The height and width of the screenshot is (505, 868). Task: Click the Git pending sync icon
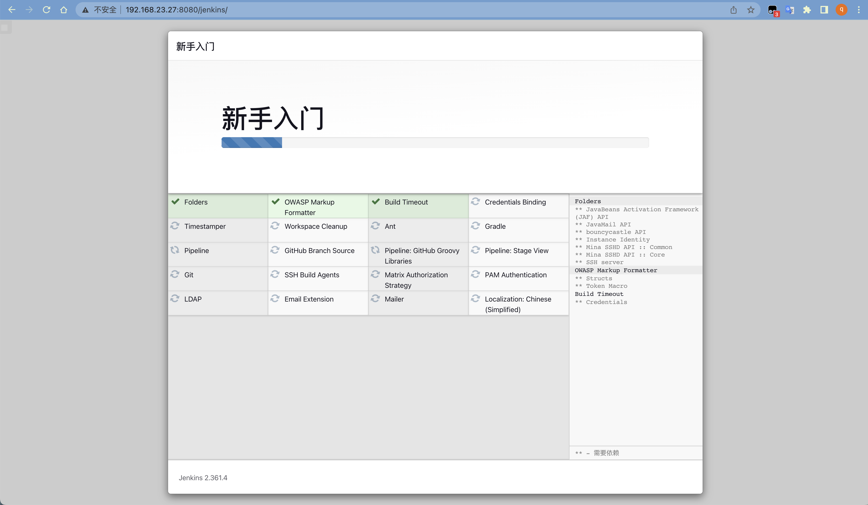coord(175,274)
